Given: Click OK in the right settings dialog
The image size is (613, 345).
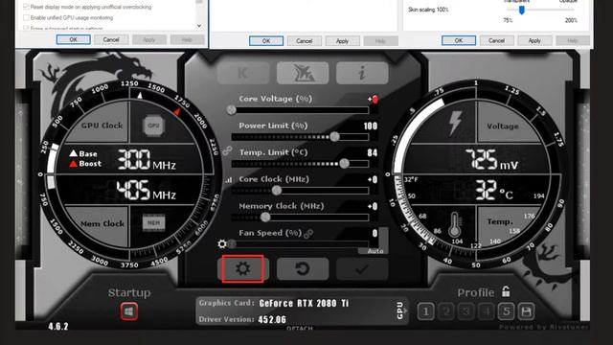Looking at the screenshot, I should coord(459,40).
